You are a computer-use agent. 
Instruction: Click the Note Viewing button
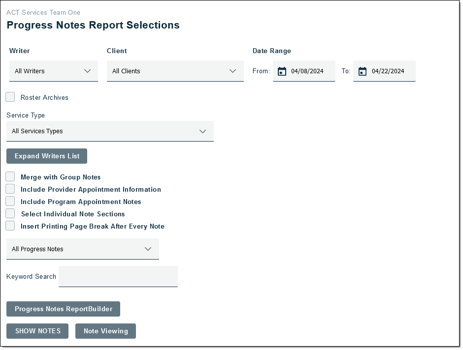[x=105, y=331]
